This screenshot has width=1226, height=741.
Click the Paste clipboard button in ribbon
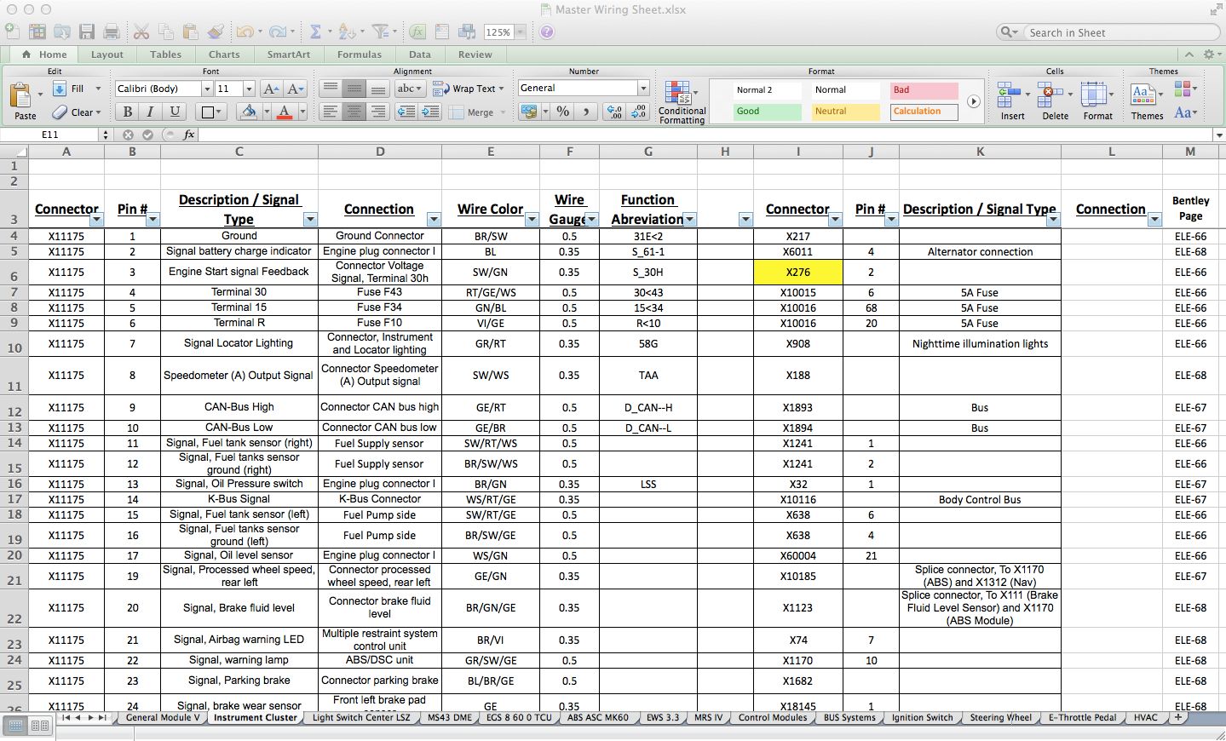[x=23, y=100]
